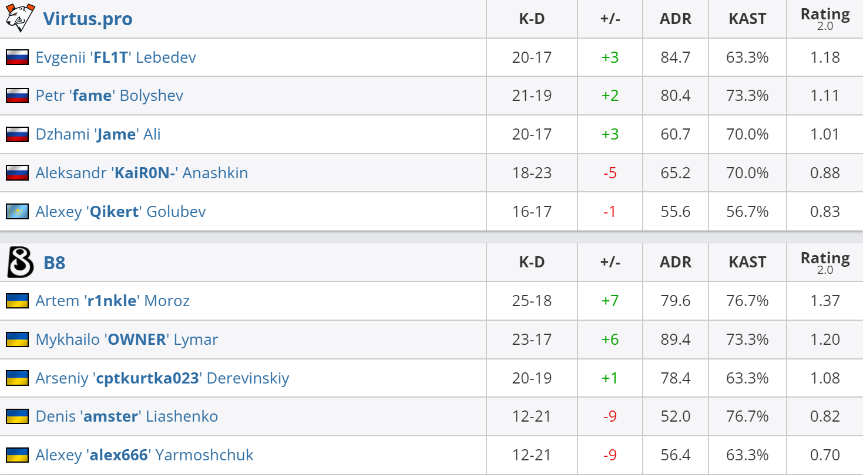Click the KAST column header in B8 table
863x475 pixels.
click(x=747, y=262)
